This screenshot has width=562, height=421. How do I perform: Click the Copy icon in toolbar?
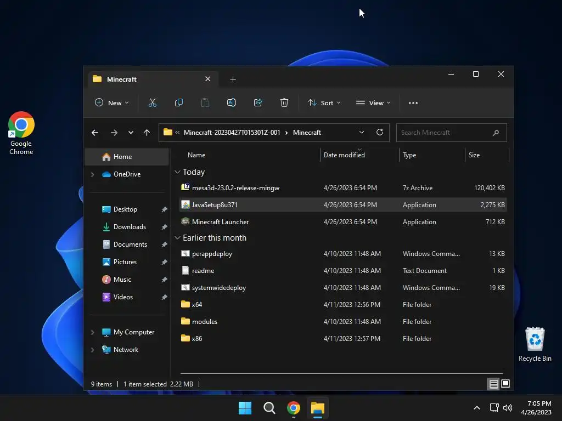pos(178,103)
